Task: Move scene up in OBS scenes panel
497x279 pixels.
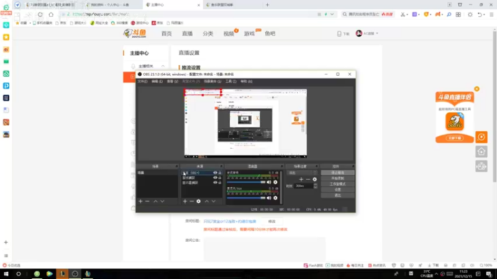Action: point(155,201)
